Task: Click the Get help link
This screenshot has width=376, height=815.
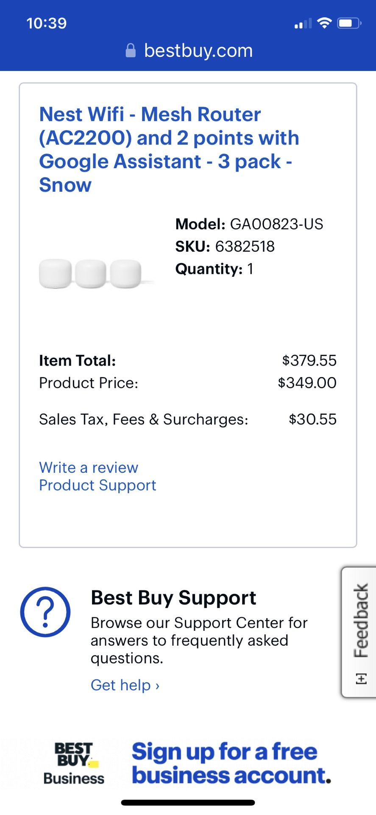Action: coord(125,685)
